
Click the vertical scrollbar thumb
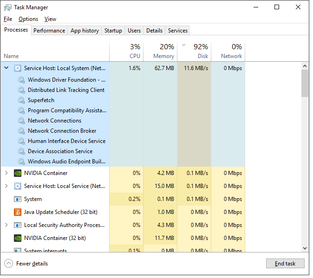coord(305,84)
